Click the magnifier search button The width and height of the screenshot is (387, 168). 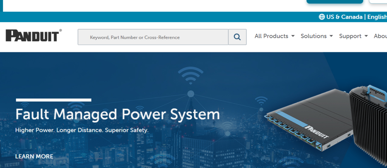(237, 37)
